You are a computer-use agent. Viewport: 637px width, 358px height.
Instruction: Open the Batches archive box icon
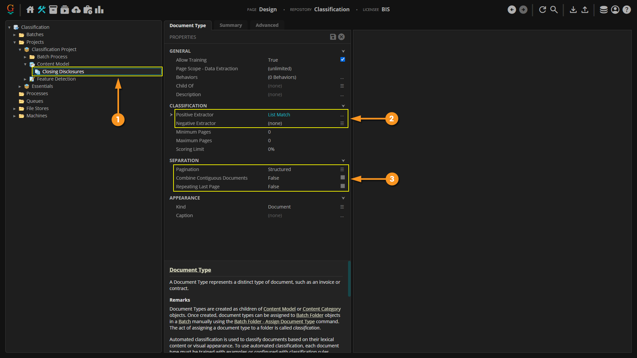pyautogui.click(x=53, y=10)
